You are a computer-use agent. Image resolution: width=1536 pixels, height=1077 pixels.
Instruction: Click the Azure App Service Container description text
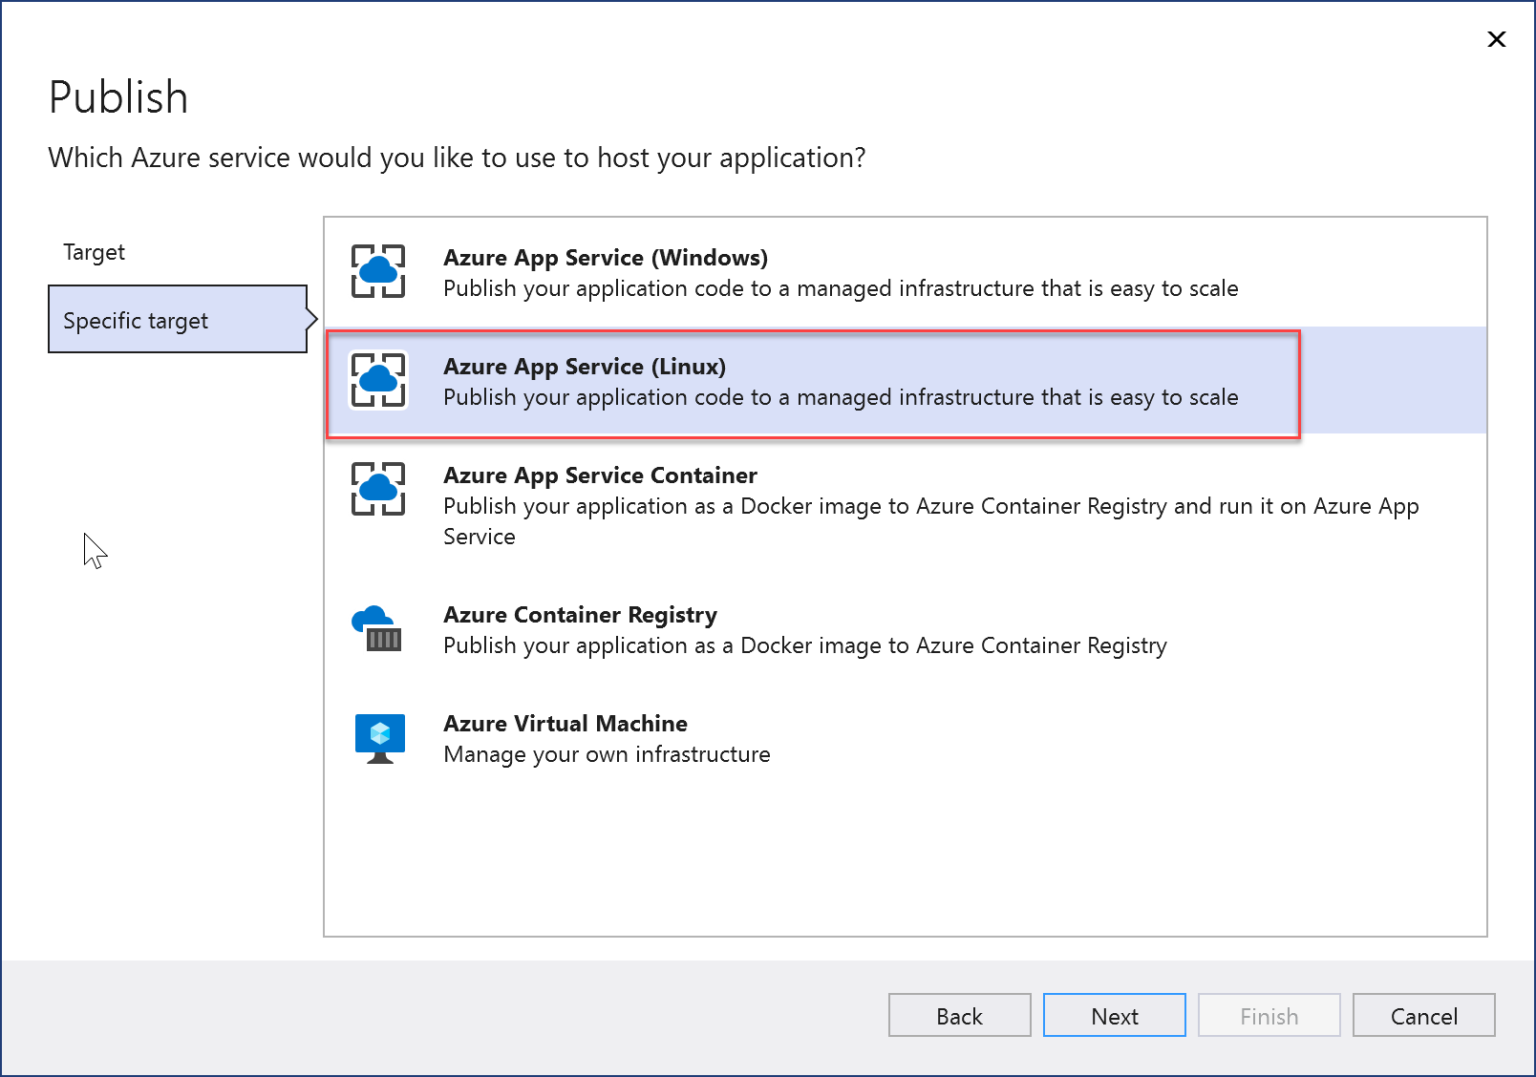coord(930,506)
